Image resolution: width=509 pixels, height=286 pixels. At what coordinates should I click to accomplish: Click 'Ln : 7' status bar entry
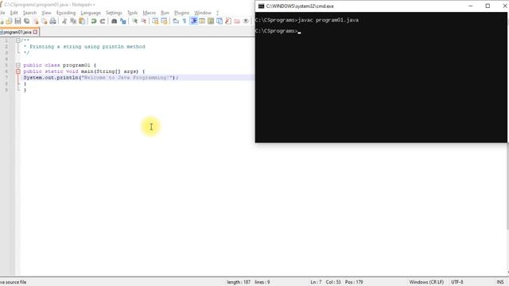(x=316, y=282)
